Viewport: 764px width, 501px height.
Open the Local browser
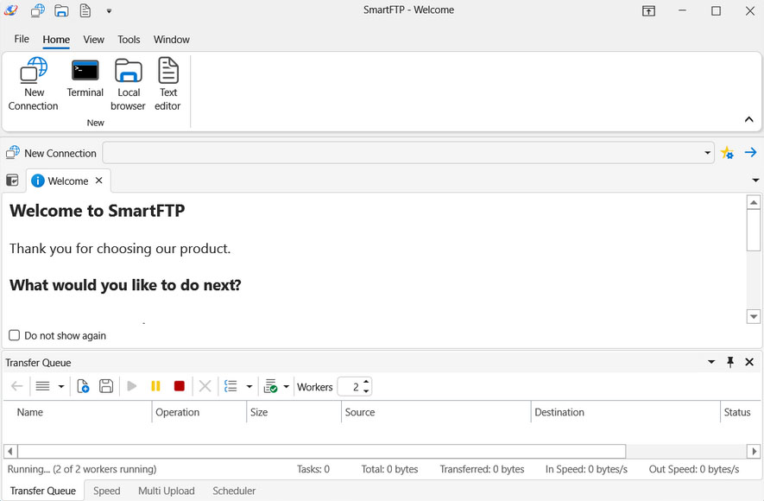pyautogui.click(x=128, y=84)
